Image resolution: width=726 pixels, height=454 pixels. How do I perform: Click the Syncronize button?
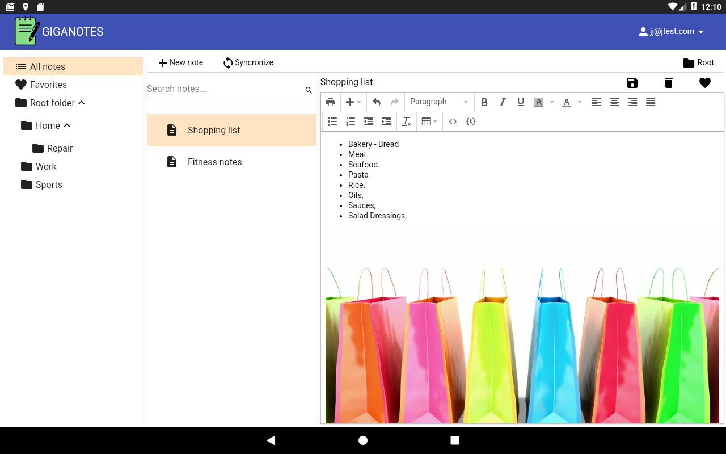[x=248, y=62]
